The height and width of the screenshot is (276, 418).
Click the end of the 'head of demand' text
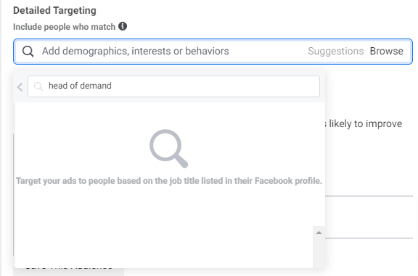(112, 86)
